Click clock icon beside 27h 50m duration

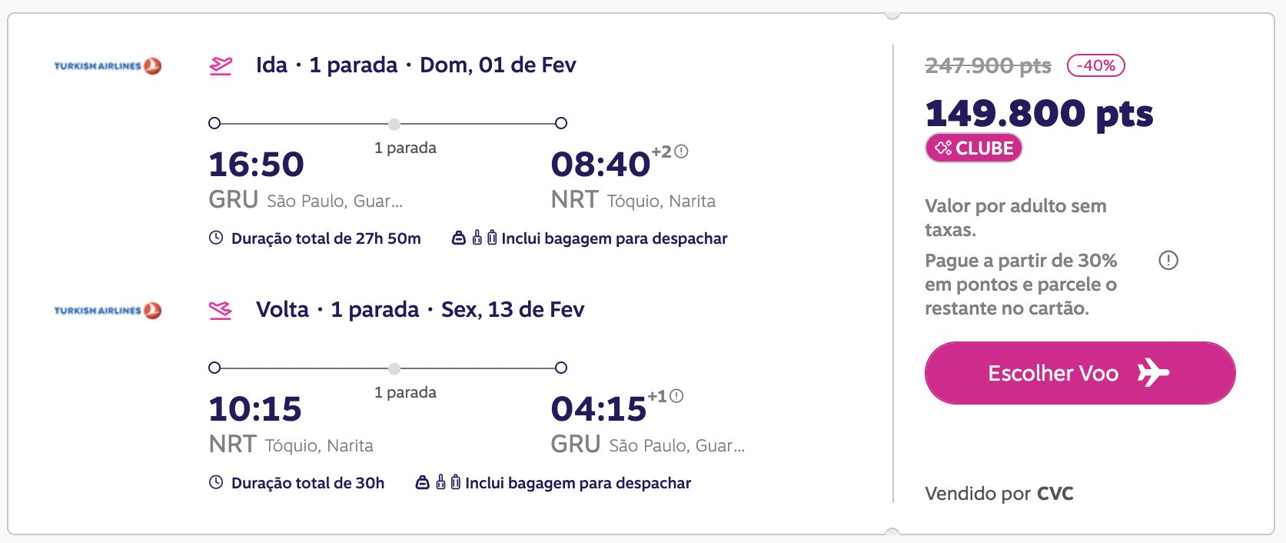tap(216, 238)
